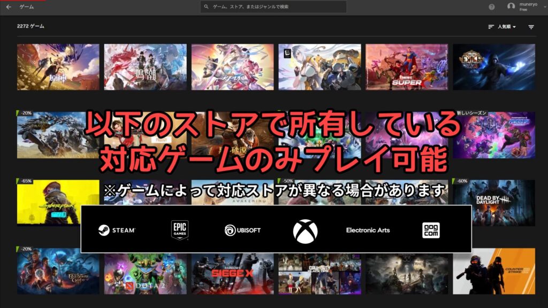
Task: Open the user avatar icon
Action: tap(511, 6)
